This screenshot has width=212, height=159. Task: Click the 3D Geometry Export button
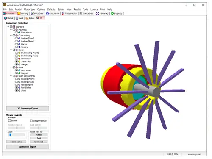tap(28, 109)
